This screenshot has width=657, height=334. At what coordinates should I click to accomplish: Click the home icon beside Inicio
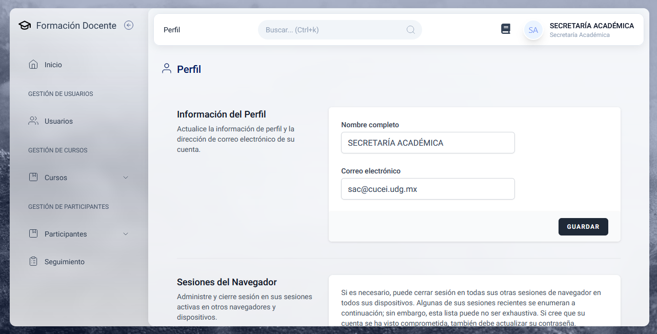coord(33,65)
